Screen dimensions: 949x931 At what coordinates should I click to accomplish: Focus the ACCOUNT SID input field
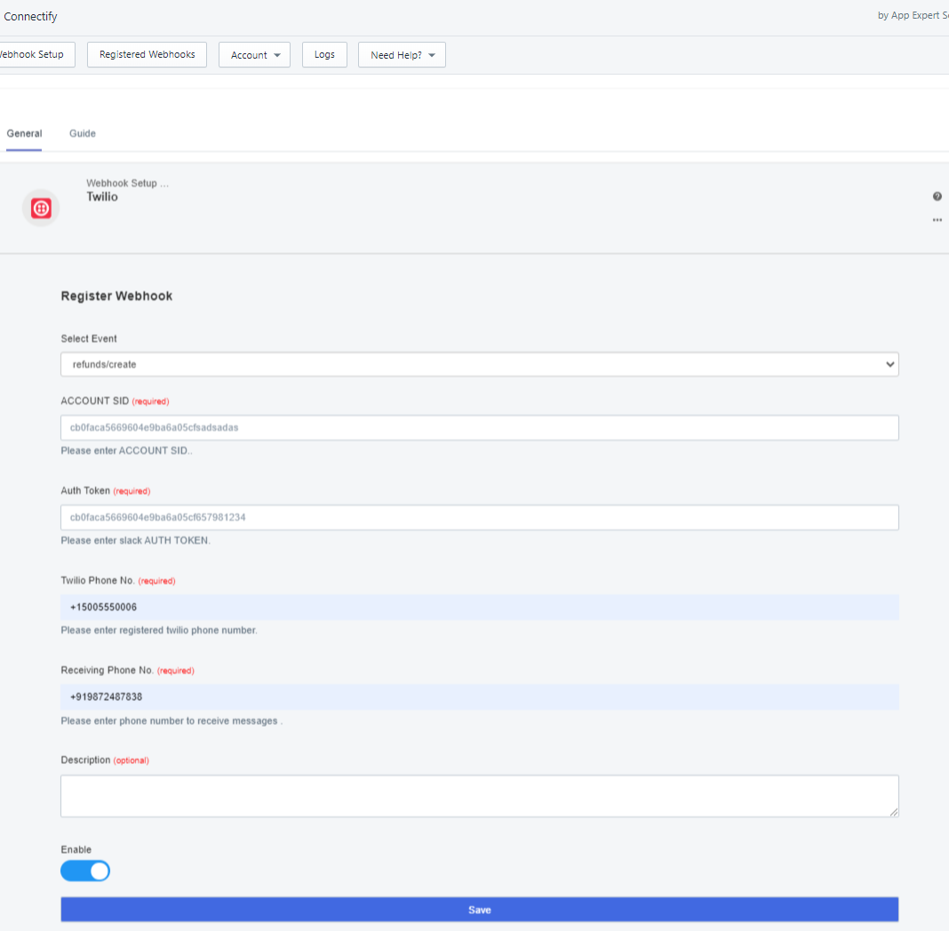479,427
